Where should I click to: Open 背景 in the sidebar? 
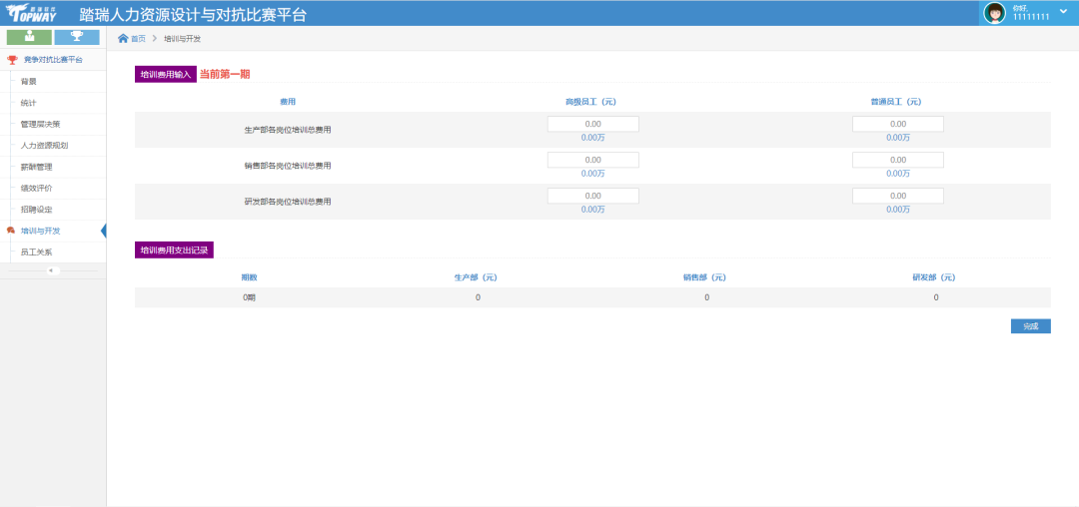[29, 81]
